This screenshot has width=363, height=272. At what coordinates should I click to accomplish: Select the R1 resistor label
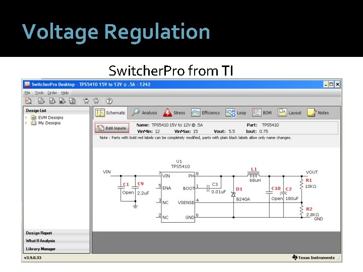pyautogui.click(x=309, y=180)
